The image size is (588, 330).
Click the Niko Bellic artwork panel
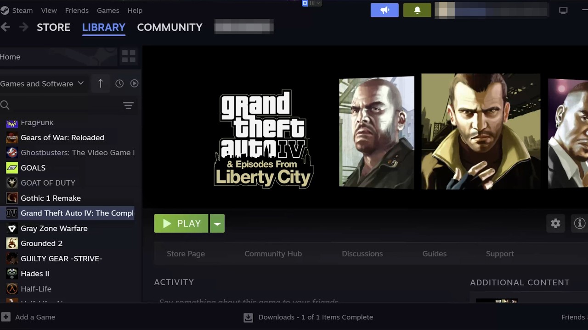[x=481, y=131]
